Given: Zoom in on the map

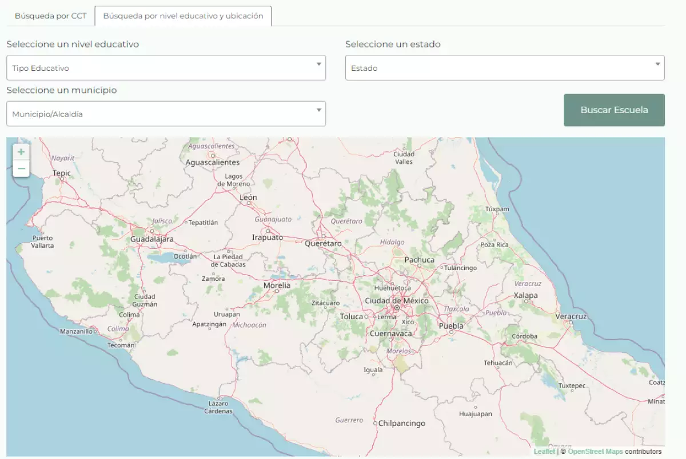Looking at the screenshot, I should pos(21,152).
